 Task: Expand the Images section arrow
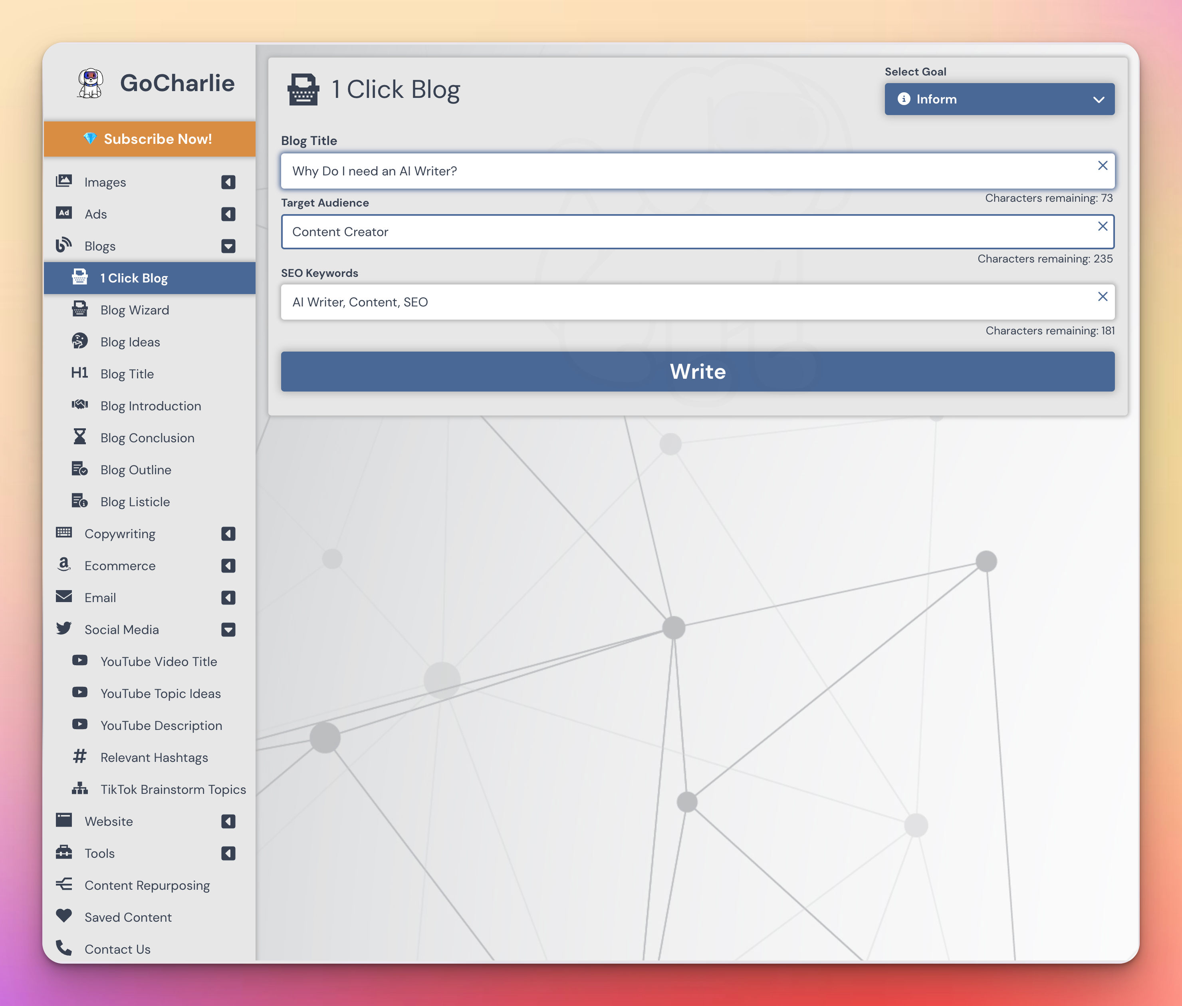[x=228, y=182]
